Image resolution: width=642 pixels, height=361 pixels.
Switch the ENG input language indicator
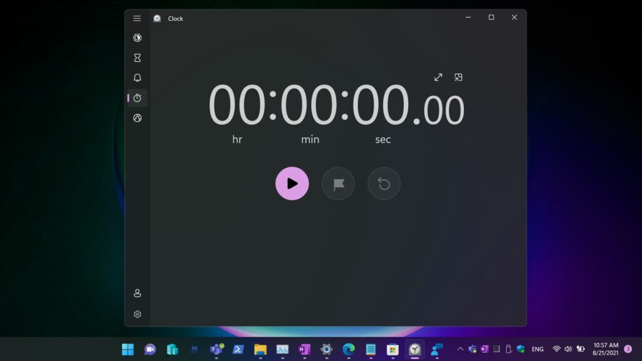coord(537,349)
